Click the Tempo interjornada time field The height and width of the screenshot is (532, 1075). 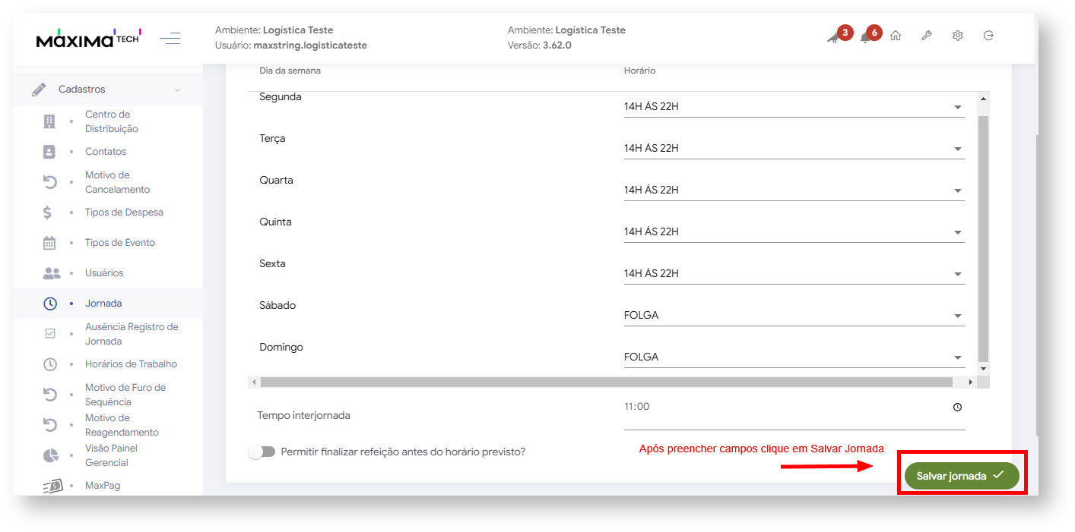[783, 408]
